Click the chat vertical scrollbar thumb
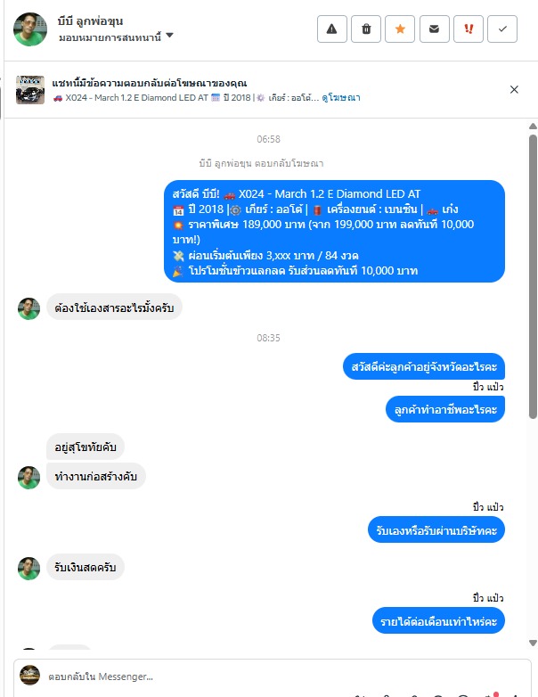This screenshot has height=697, width=538. click(534, 276)
